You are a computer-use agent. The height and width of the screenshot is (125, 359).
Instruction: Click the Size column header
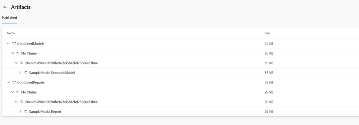267,33
